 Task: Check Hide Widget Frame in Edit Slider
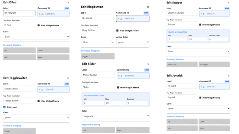(118, 87)
